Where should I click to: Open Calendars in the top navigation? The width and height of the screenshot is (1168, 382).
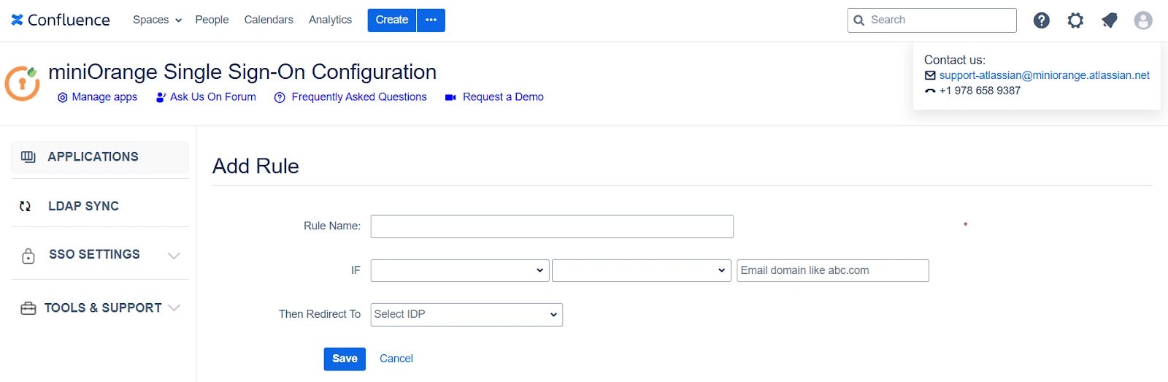pyautogui.click(x=269, y=20)
